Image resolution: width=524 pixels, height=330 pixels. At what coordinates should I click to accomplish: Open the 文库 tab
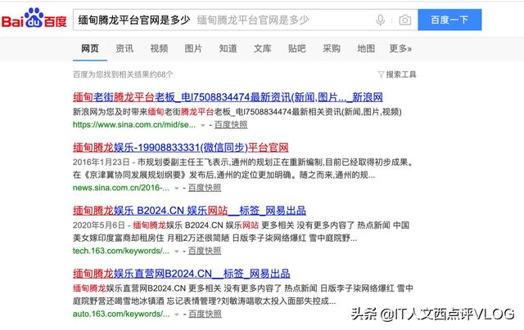coord(262,49)
